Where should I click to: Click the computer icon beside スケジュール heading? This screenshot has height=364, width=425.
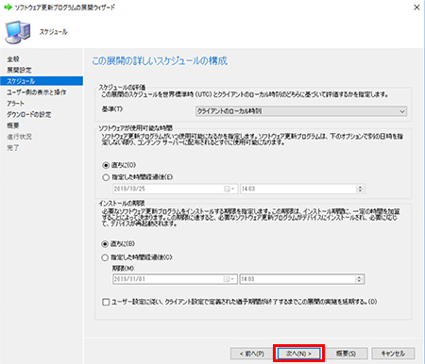[18, 32]
